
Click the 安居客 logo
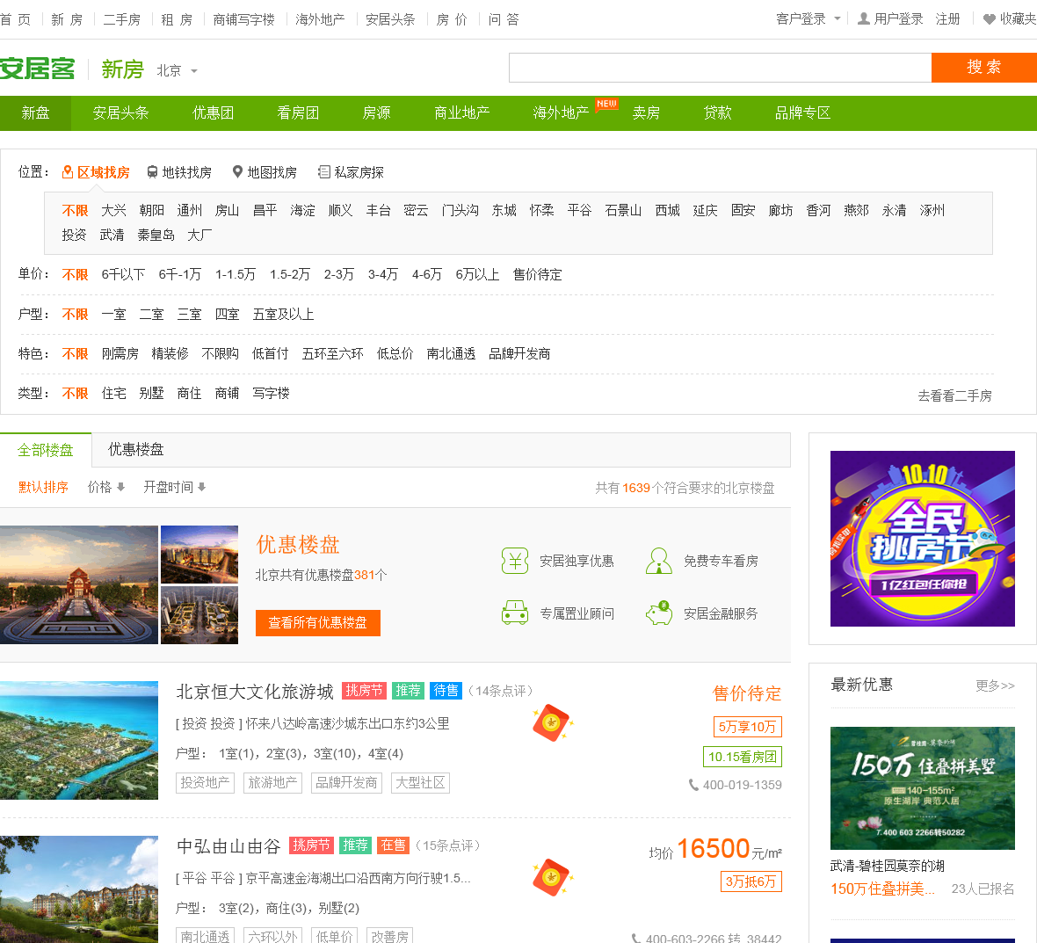point(37,69)
